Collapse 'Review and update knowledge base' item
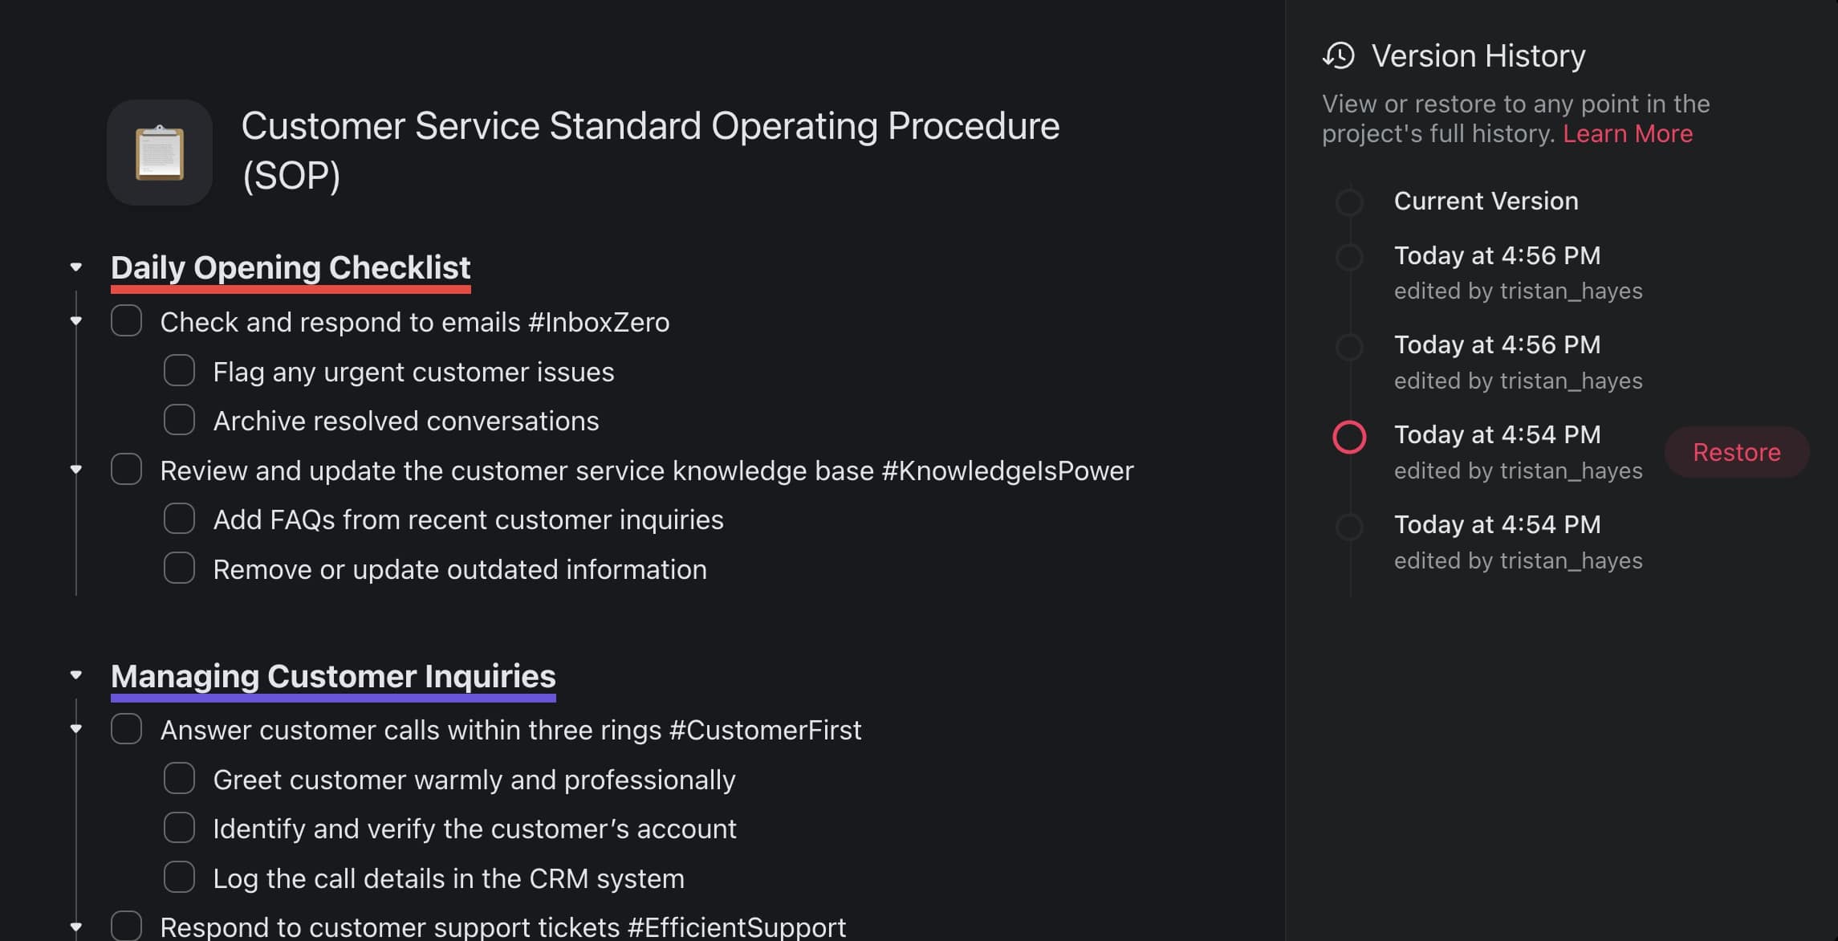1838x941 pixels. coord(76,470)
